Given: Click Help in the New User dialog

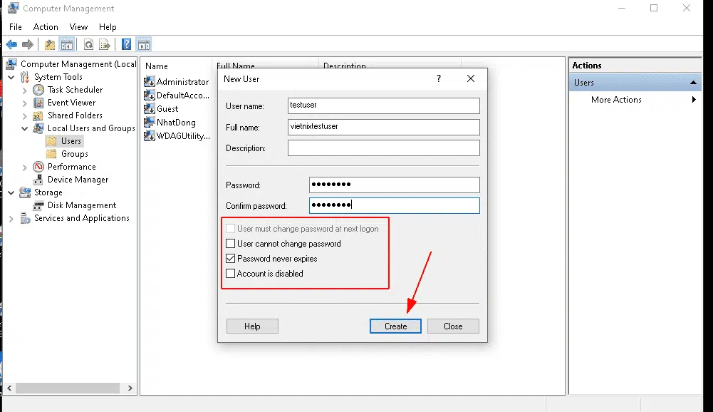Looking at the screenshot, I should pos(251,326).
